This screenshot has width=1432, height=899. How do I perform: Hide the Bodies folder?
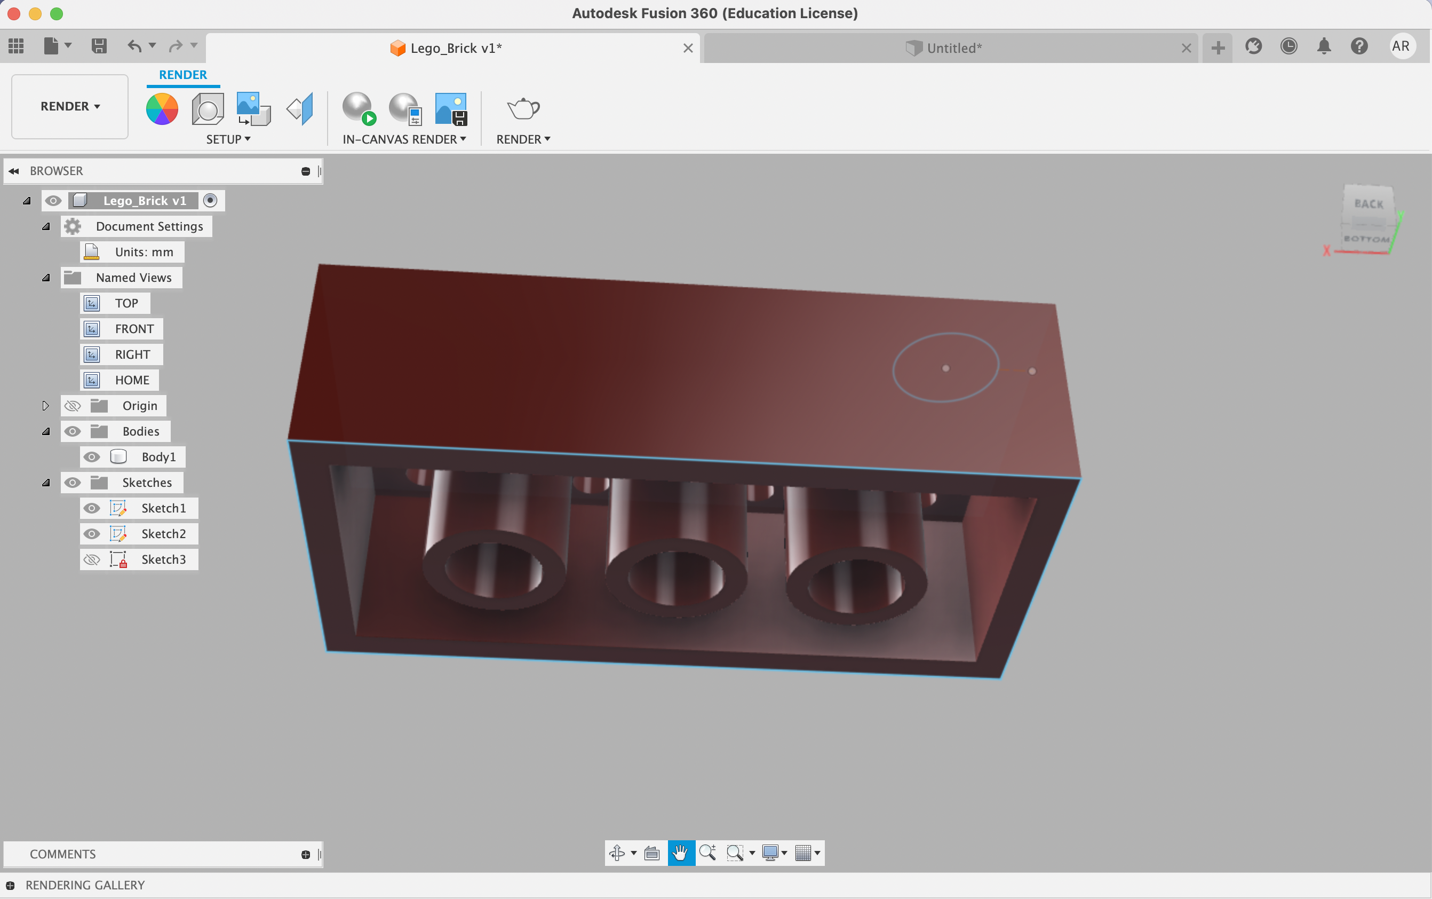point(73,432)
